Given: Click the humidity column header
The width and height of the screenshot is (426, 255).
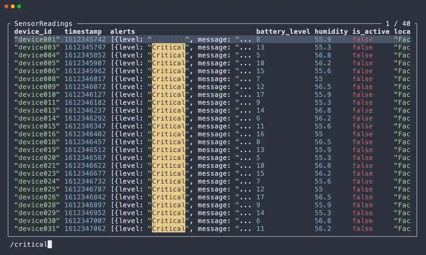Looking at the screenshot, I should click(x=331, y=31).
